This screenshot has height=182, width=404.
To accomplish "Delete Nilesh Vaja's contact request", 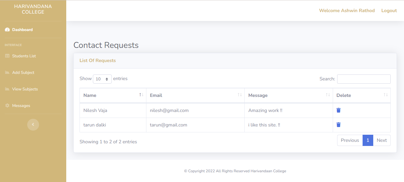I will tap(339, 110).
